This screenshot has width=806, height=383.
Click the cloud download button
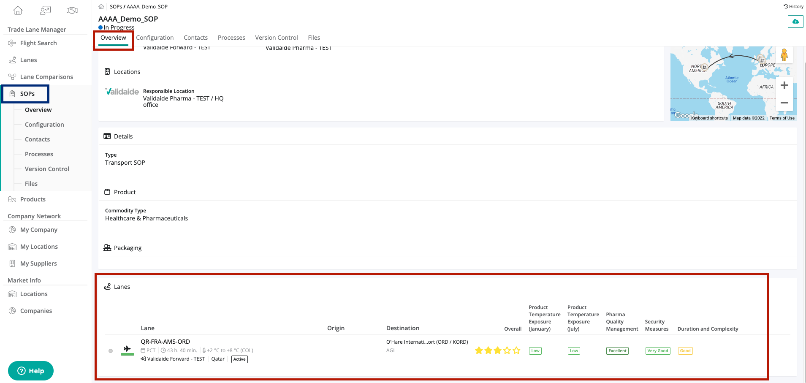[795, 22]
